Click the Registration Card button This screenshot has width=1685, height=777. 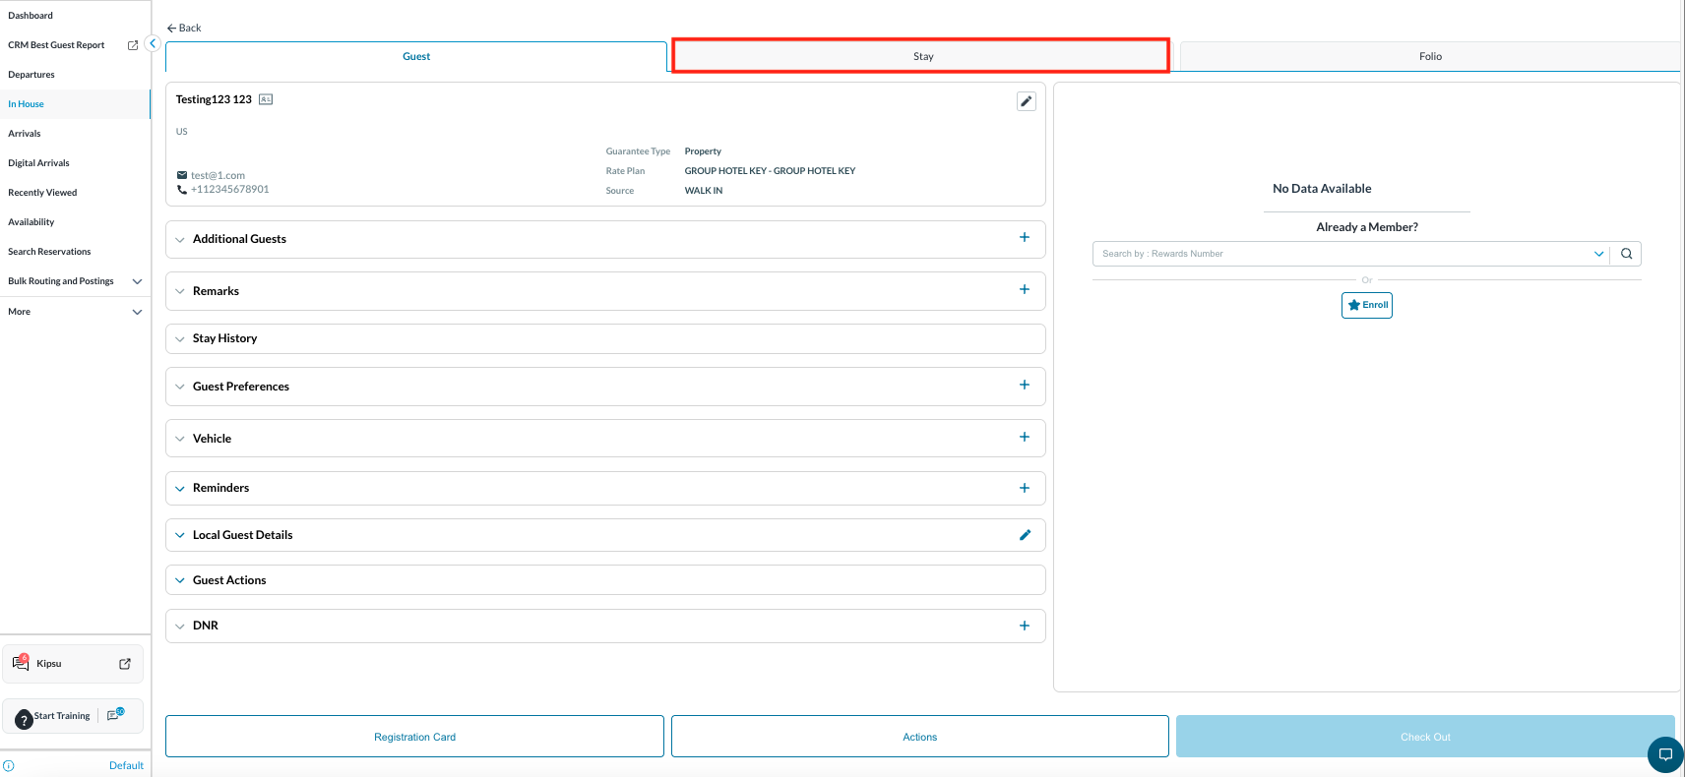[414, 737]
